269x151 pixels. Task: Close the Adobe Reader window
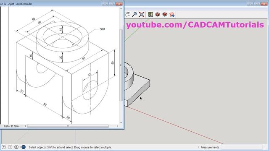[119, 4]
